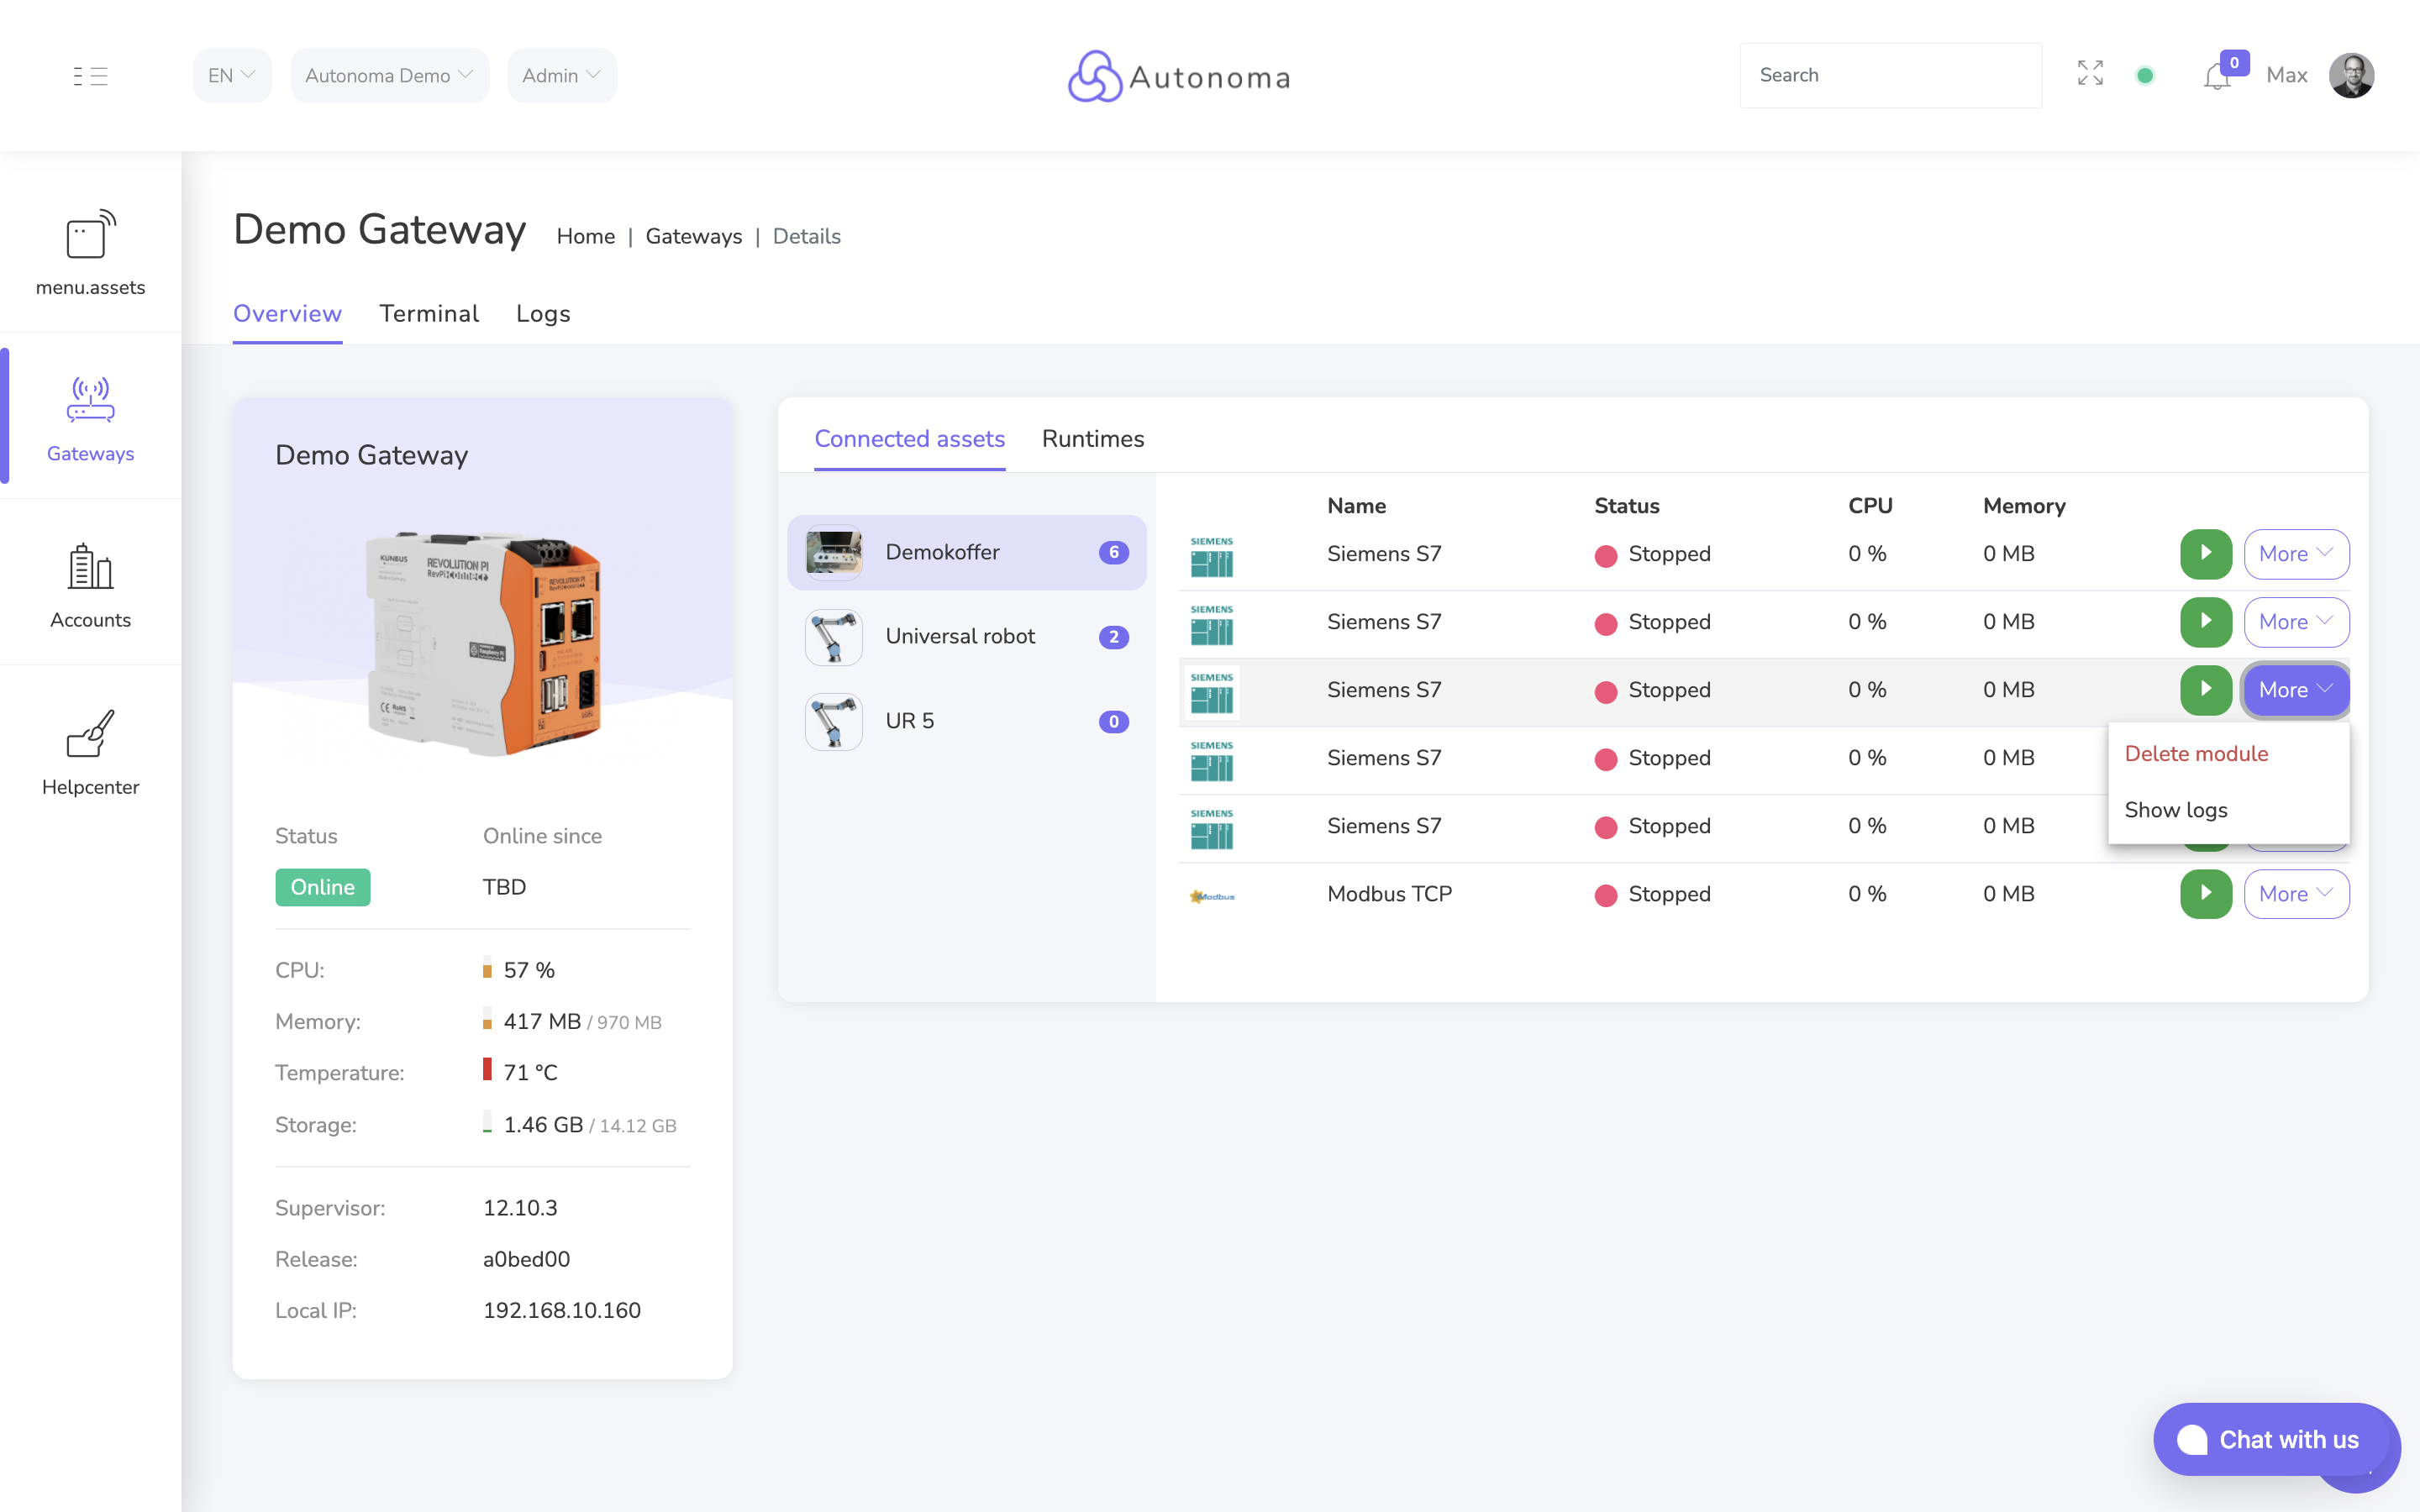Enter fullscreen using the expand icon
The width and height of the screenshot is (2420, 1512).
point(2090,74)
